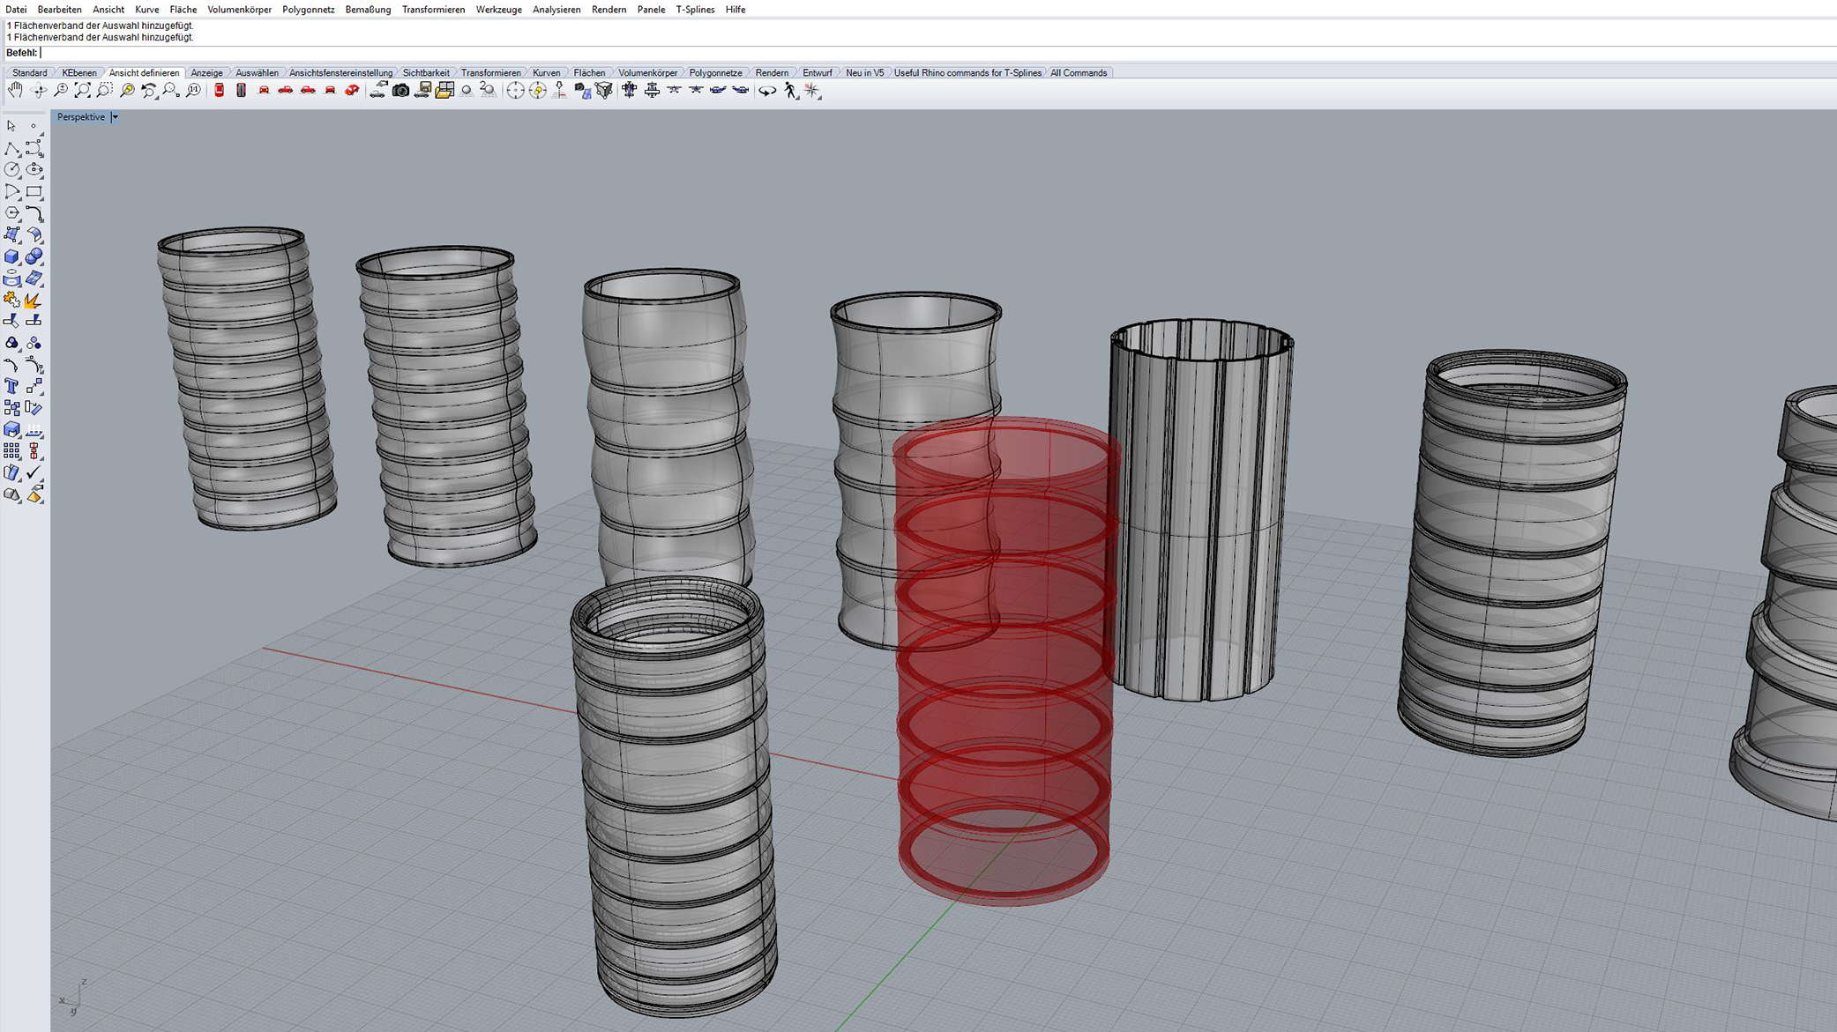Image resolution: width=1837 pixels, height=1032 pixels.
Task: Select the red car Perspective view icon
Action: click(352, 90)
